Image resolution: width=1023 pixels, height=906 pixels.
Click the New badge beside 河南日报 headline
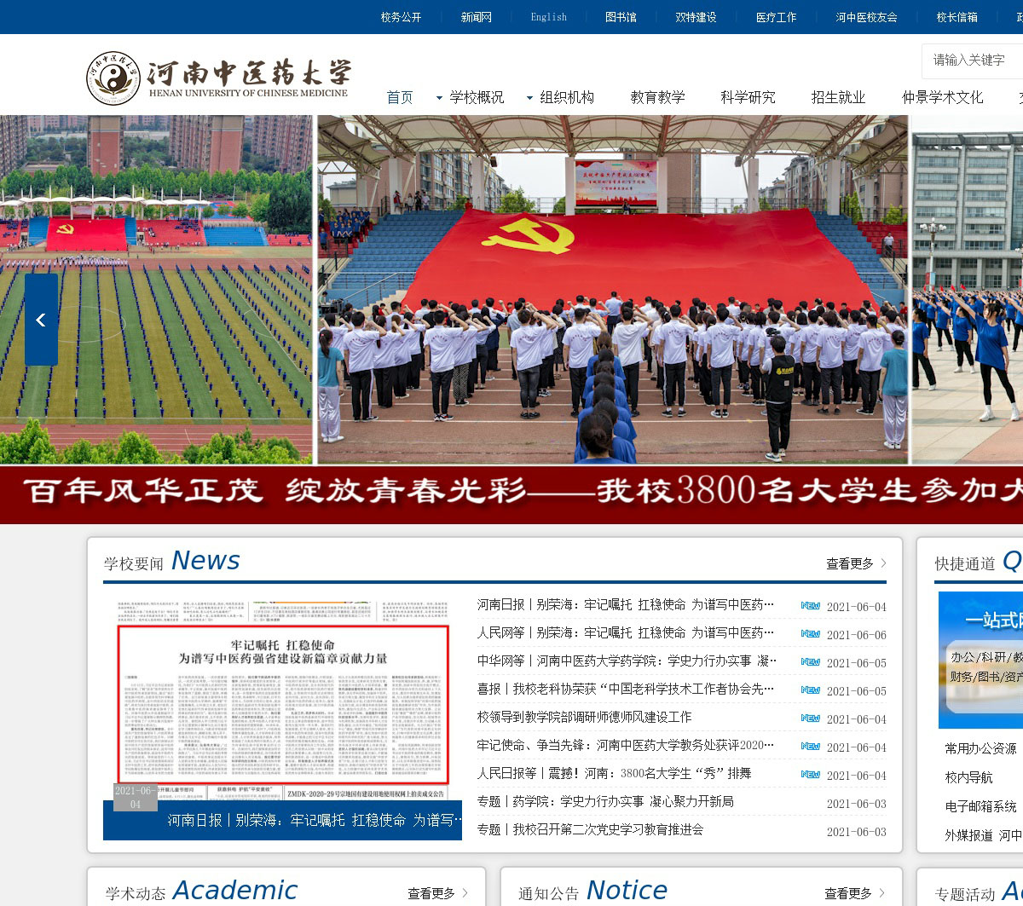(x=810, y=606)
